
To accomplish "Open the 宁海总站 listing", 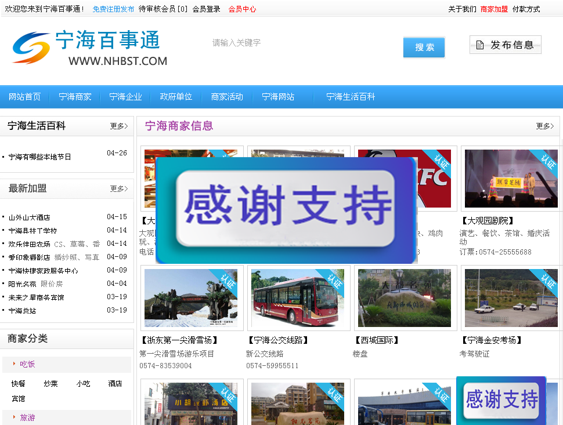I will click(x=22, y=311).
